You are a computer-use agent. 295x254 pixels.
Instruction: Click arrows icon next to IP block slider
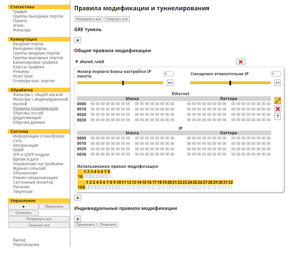[x=170, y=83]
